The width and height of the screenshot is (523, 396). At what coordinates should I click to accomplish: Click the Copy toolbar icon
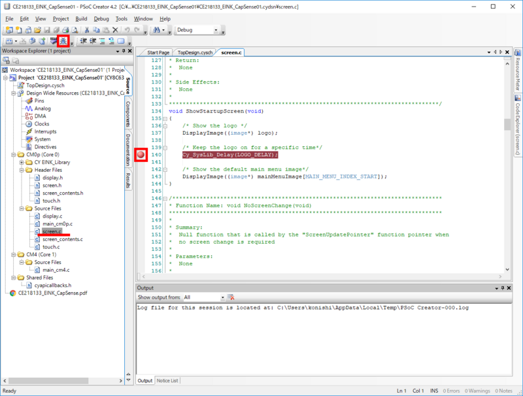click(96, 30)
